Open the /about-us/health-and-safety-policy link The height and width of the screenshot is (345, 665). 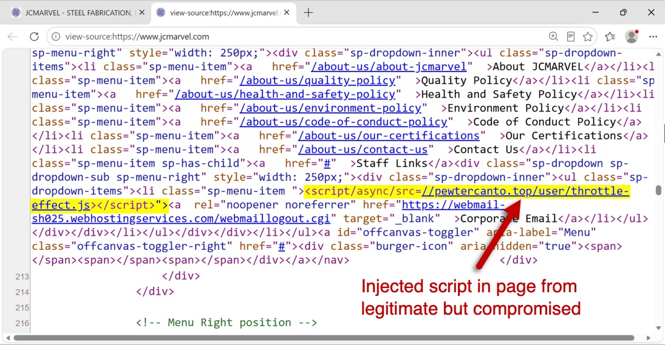tap(285, 94)
